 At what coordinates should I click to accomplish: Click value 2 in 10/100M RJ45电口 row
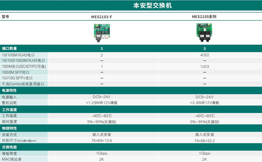pyautogui.click(x=102, y=55)
